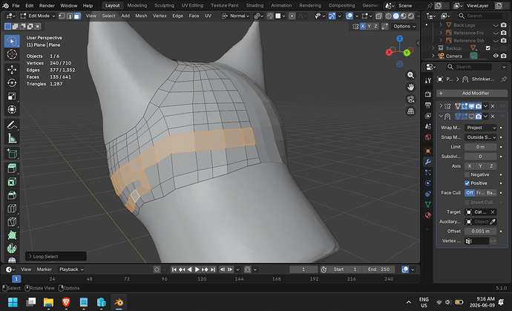This screenshot has height=311, width=512.
Task: Open the Playback dropdown in timeline
Action: pyautogui.click(x=70, y=269)
